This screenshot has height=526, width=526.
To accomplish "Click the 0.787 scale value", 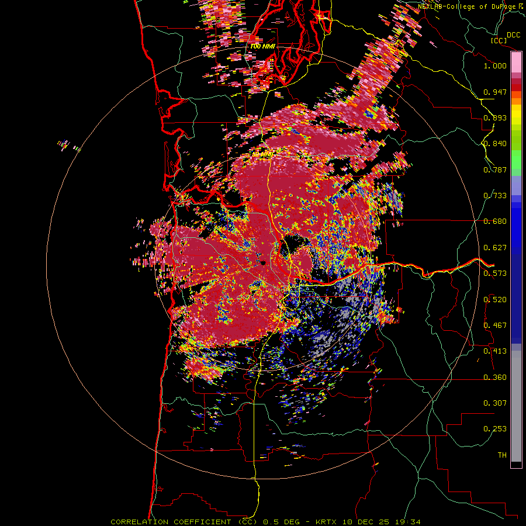I will coord(495,169).
